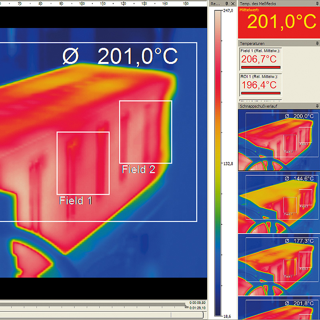Click the 'Temperaturen' panel title
320x320 pixels.
[252, 44]
